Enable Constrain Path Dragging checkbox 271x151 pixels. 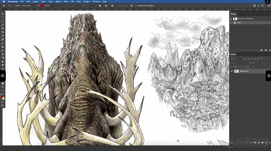pos(135,6)
